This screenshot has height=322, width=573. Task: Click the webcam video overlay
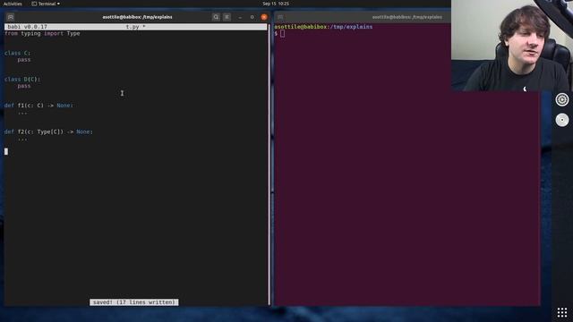coord(512,46)
